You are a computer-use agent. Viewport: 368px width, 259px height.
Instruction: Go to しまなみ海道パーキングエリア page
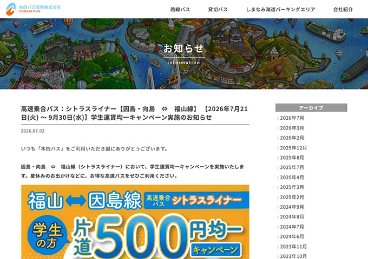pyautogui.click(x=280, y=10)
